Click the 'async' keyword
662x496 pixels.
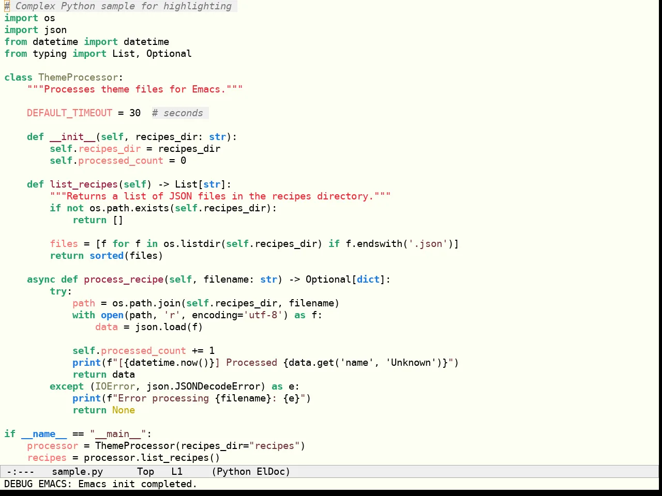click(41, 280)
